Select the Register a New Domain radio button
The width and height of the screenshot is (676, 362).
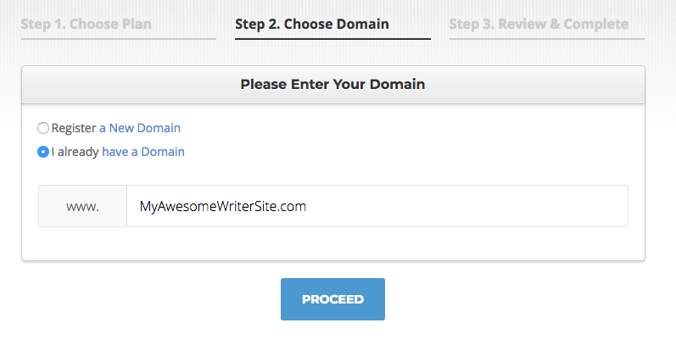43,128
